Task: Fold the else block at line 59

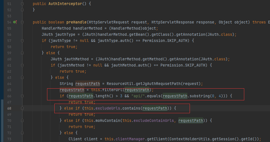Action: (x=22, y=53)
